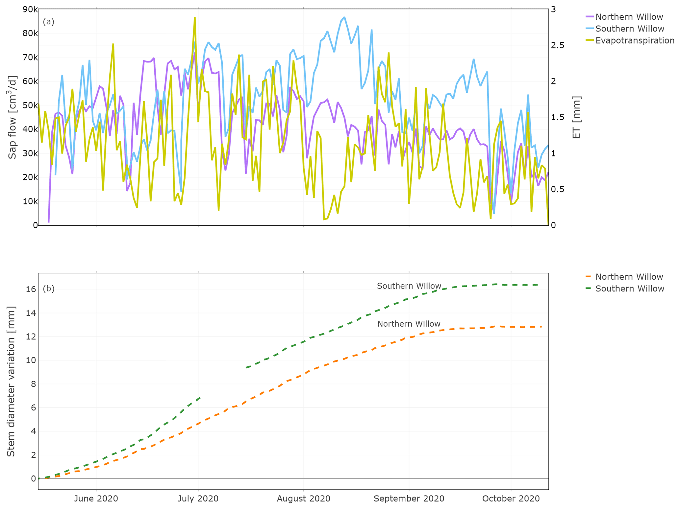Click the June 2020 axis tick label
This screenshot has height=509, width=680.
[96, 498]
